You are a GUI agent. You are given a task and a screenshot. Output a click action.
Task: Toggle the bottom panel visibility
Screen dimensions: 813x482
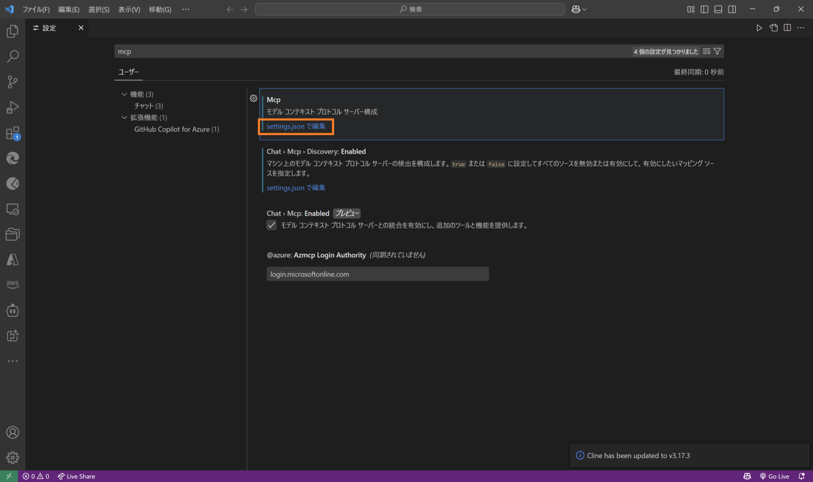[x=718, y=9]
